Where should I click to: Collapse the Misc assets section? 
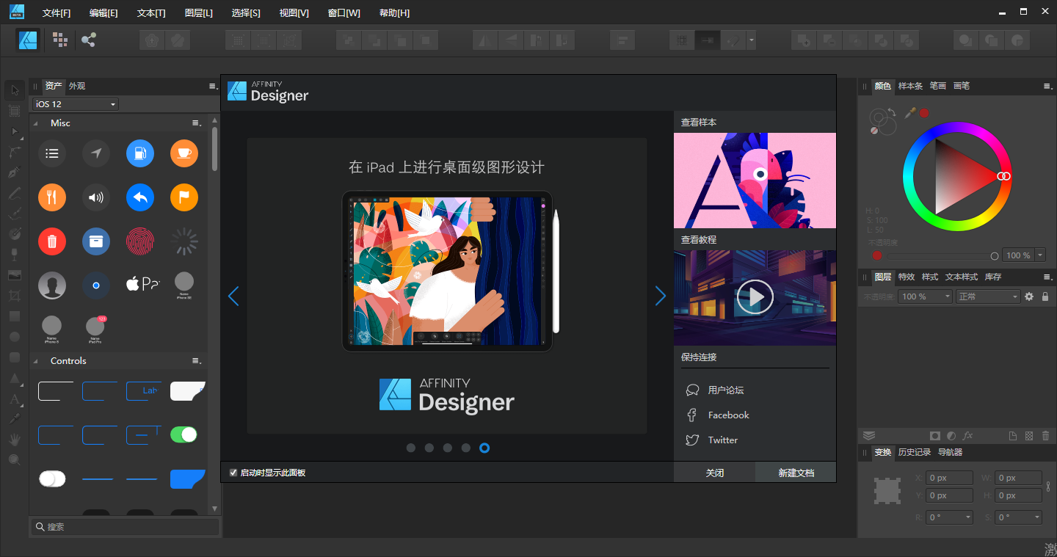(35, 123)
